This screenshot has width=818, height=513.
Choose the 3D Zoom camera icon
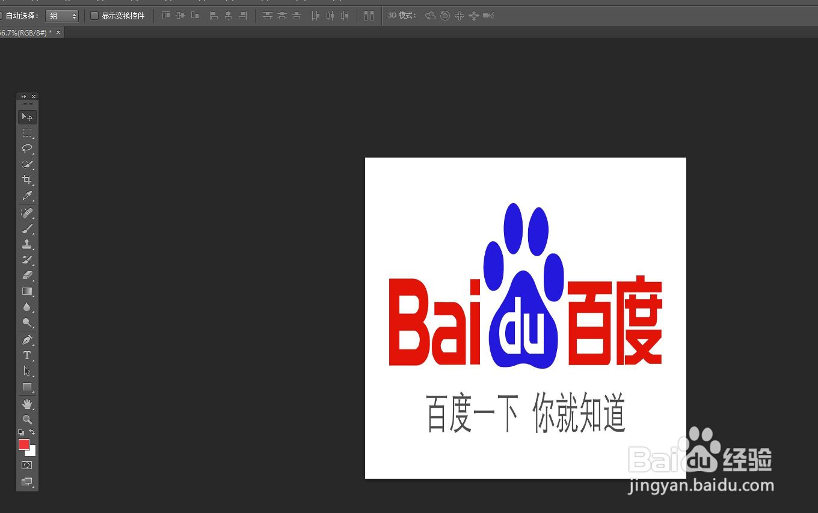click(488, 16)
